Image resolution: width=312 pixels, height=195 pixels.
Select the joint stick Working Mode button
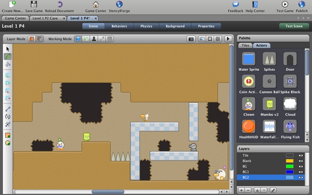click(102, 39)
